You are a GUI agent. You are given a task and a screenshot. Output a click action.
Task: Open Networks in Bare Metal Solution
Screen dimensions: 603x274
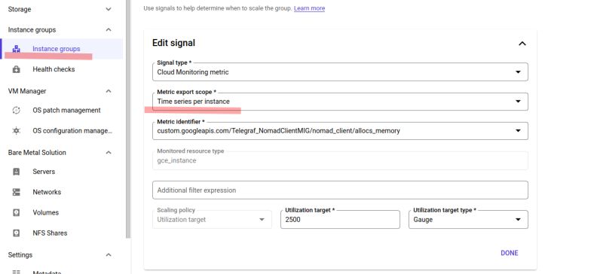47,192
